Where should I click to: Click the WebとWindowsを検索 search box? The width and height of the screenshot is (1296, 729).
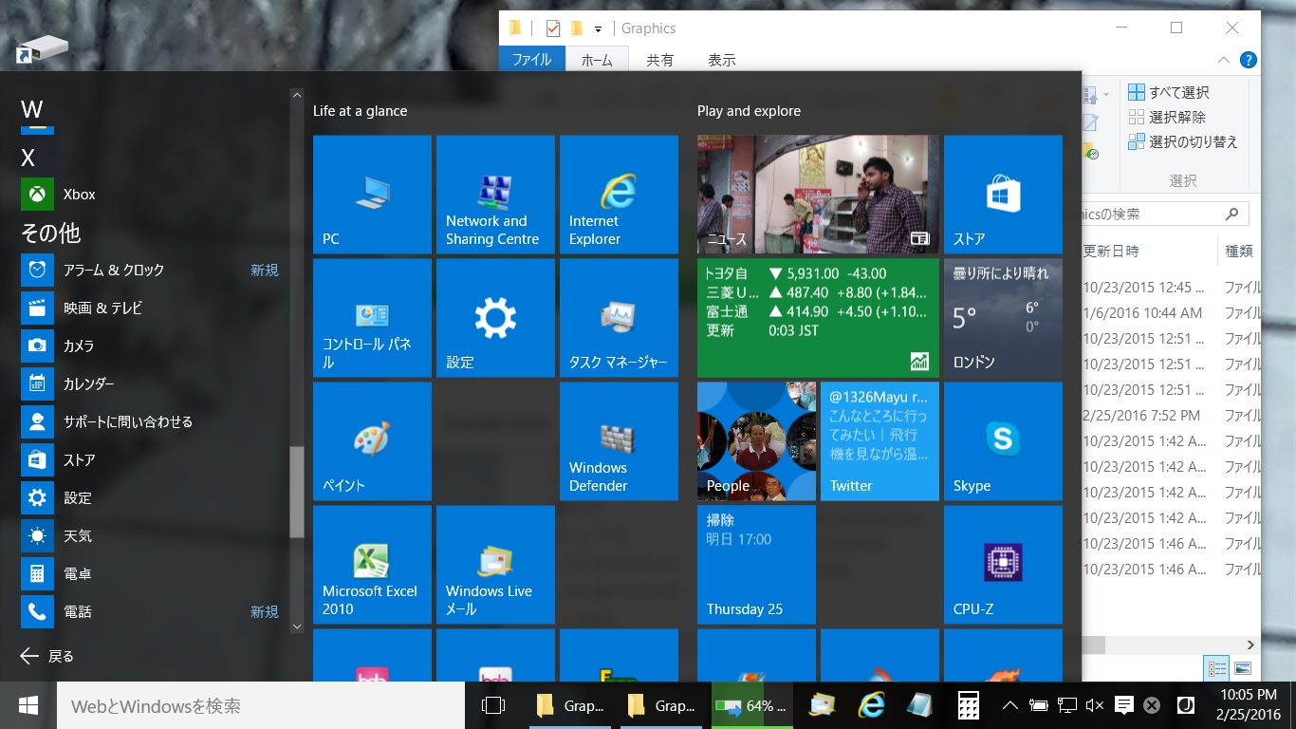click(261, 706)
